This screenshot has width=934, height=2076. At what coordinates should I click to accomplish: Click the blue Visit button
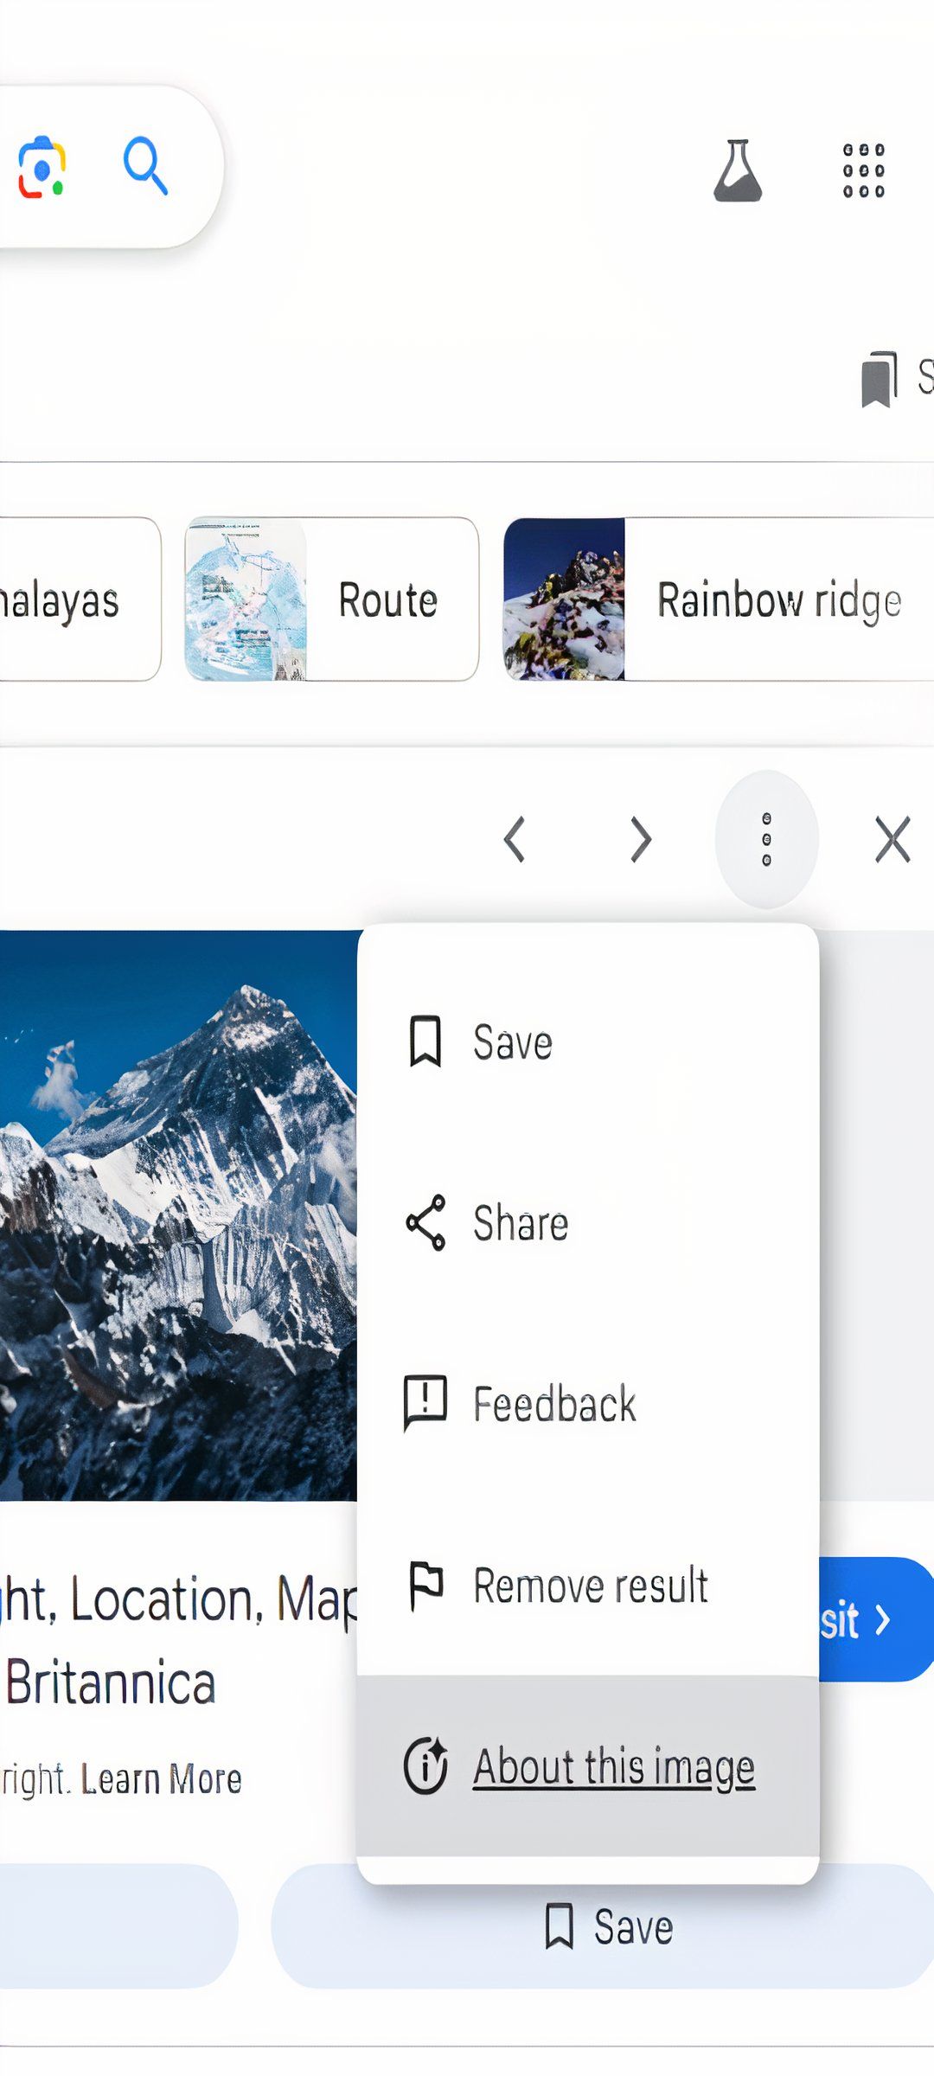click(x=875, y=1619)
